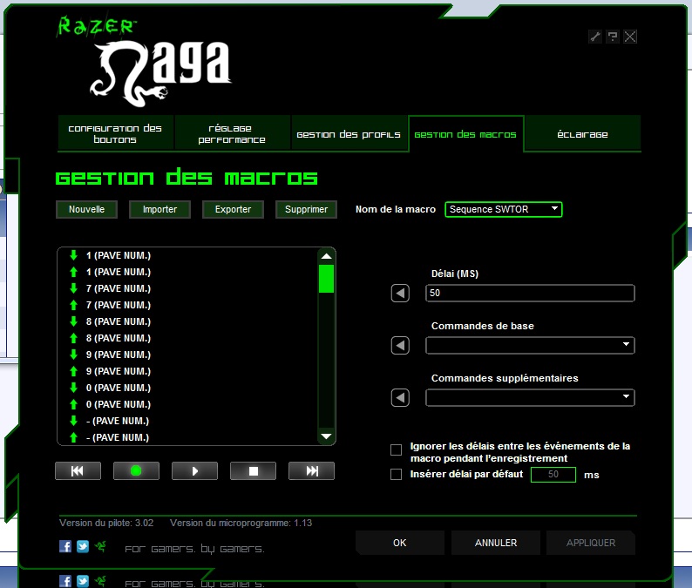Enable ignoring delays during recording checkbox
This screenshot has width=692, height=588.
coord(397,450)
